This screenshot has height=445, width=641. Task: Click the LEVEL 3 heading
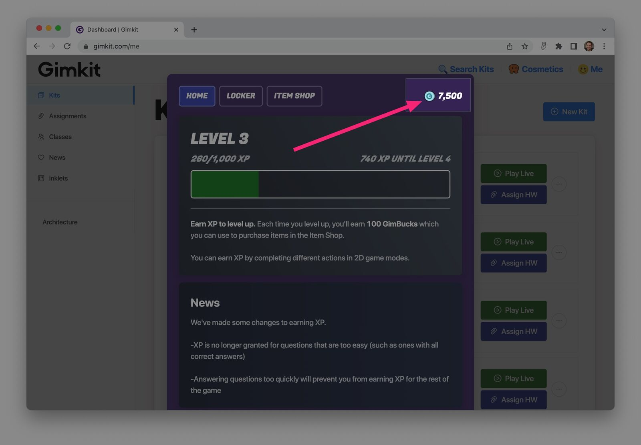tap(220, 139)
